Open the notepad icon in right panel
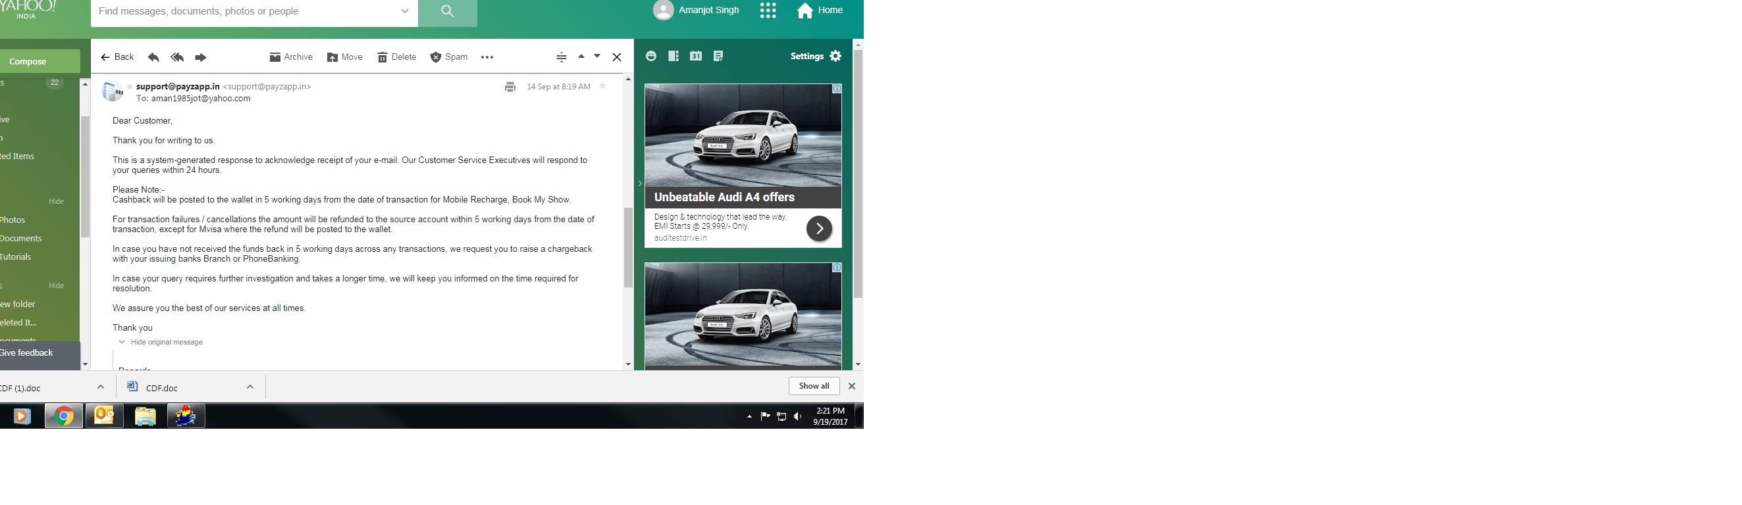 (718, 56)
